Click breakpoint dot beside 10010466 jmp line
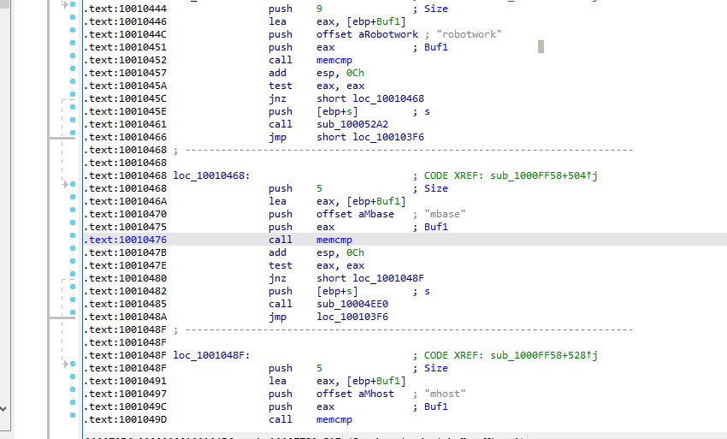The image size is (727, 439). [73, 137]
